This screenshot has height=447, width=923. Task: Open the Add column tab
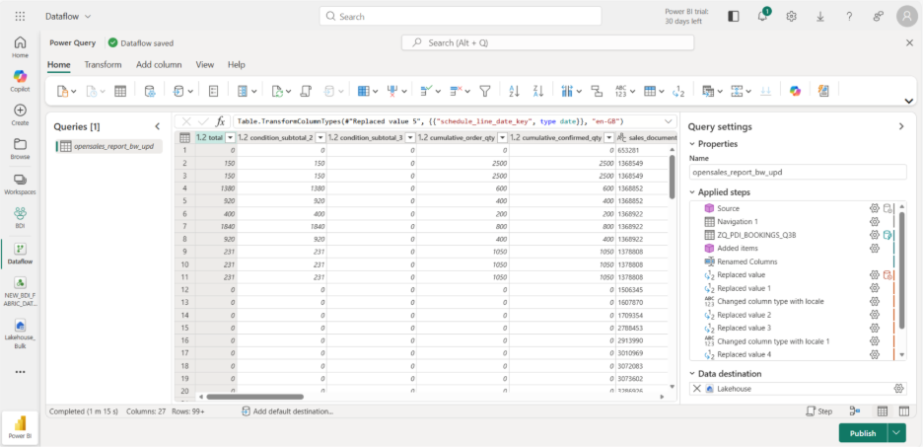point(159,64)
